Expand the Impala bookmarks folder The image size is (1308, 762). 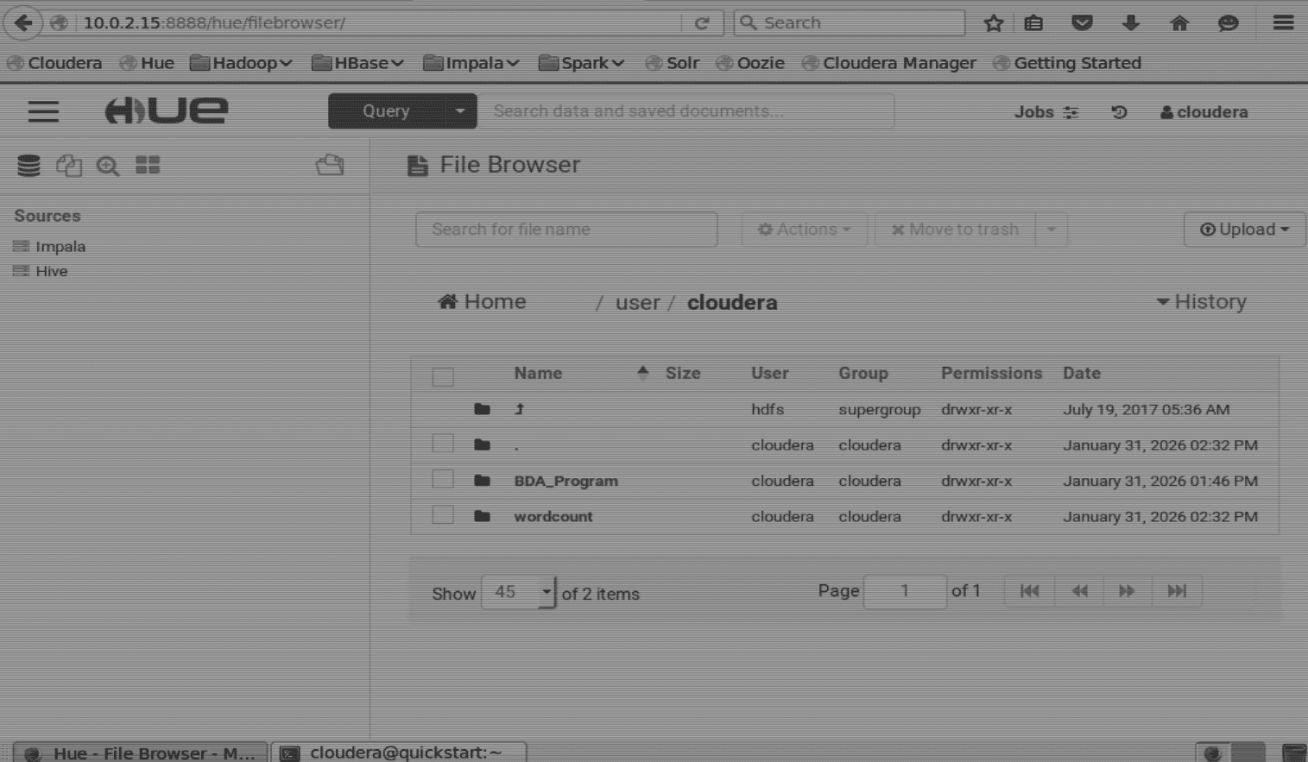click(x=471, y=63)
